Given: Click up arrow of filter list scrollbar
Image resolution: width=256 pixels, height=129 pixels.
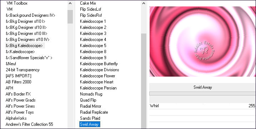Looking at the screenshot, I should pyautogui.click(x=144, y=3).
